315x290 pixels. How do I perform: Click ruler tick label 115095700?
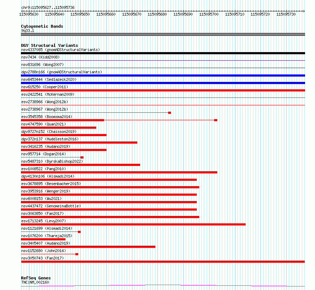(x=209, y=14)
